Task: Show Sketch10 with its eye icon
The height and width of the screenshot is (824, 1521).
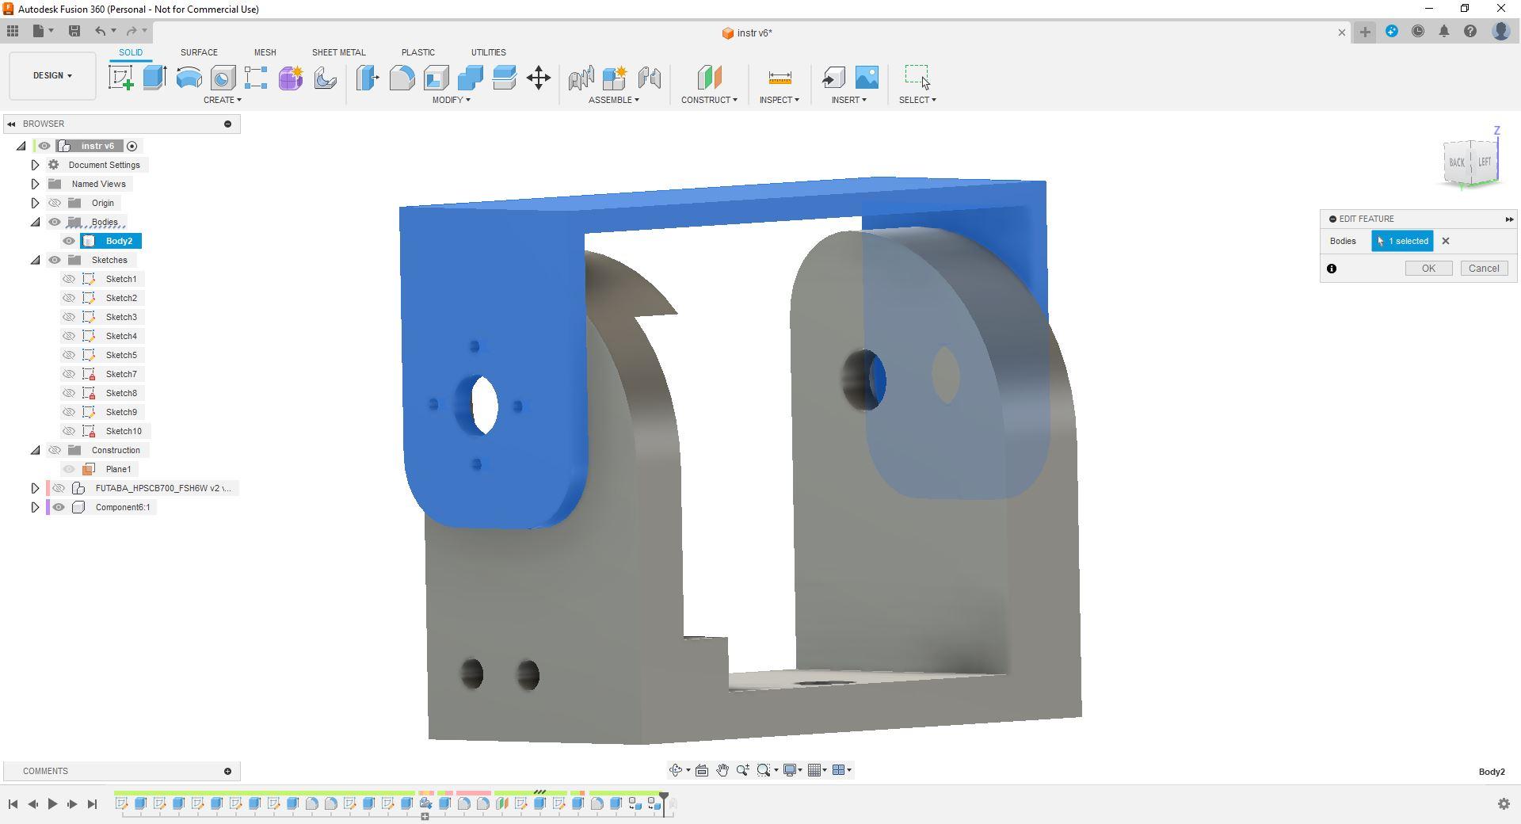Action: pyautogui.click(x=70, y=431)
